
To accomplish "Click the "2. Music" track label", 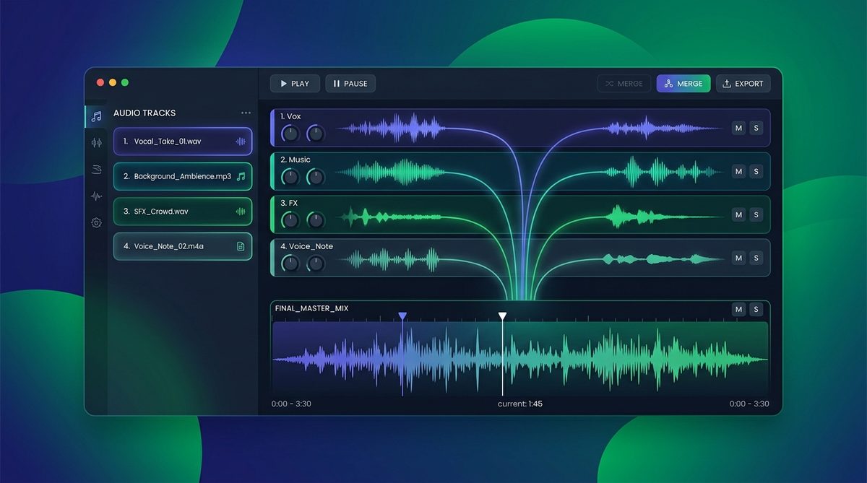I will [x=296, y=160].
